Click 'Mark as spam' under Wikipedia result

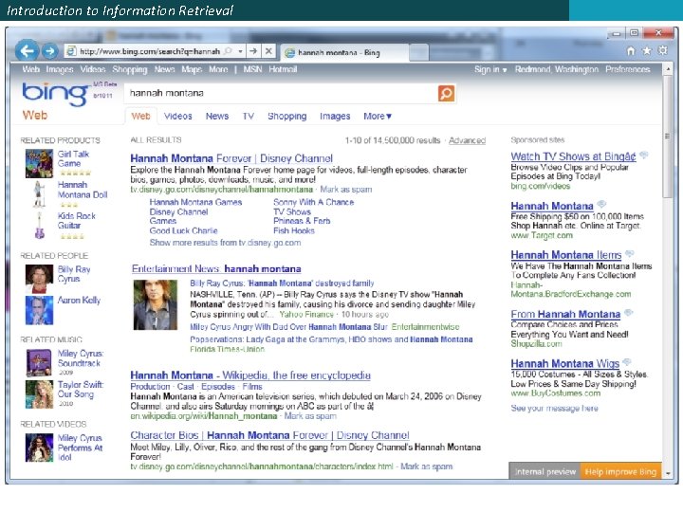310,416
